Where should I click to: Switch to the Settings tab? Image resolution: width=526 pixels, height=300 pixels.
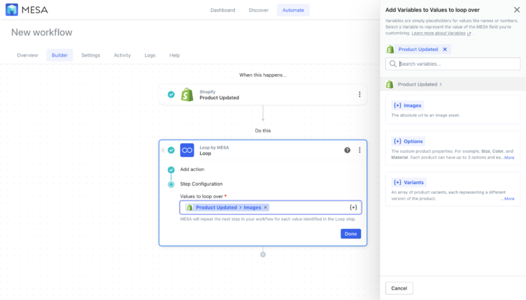(x=90, y=55)
